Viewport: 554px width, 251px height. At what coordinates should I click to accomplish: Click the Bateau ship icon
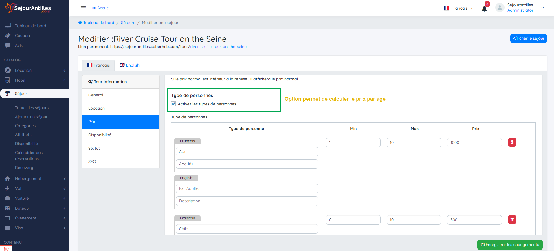click(x=8, y=208)
